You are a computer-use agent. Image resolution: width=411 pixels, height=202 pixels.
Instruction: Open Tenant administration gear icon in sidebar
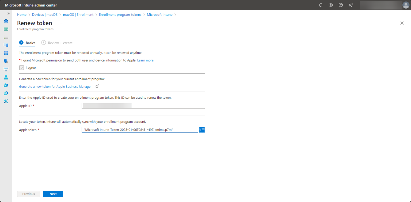pos(6,93)
